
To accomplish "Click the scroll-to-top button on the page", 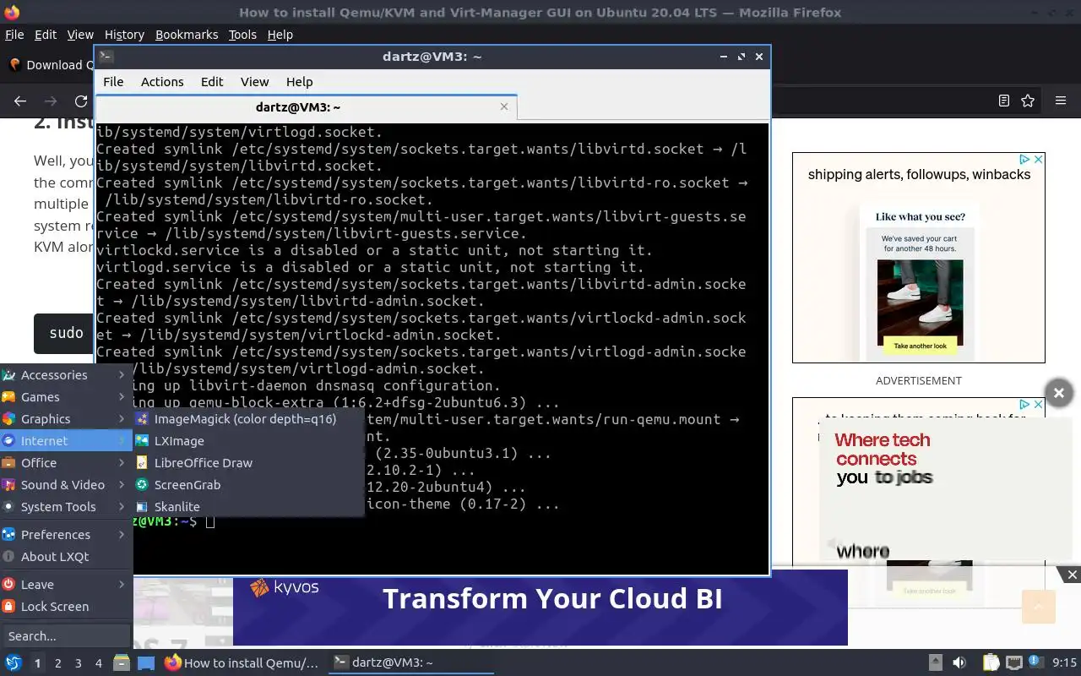I will click(1039, 606).
